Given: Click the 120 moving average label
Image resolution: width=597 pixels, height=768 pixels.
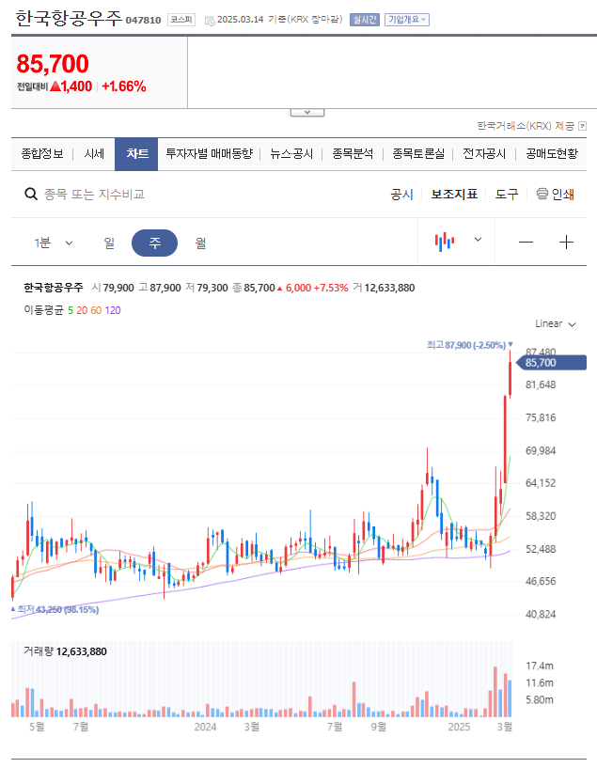Looking at the screenshot, I should (113, 310).
